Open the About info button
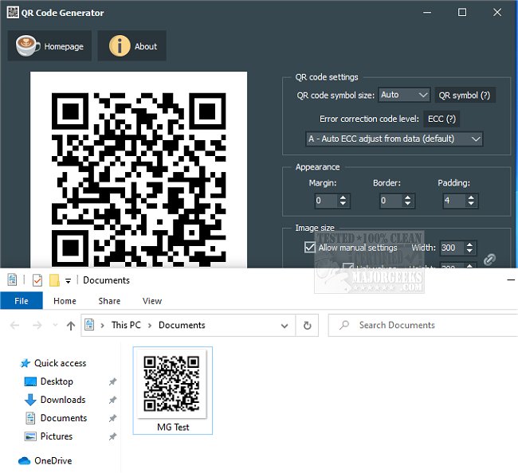Screen dimensions: 518x473 click(131, 46)
